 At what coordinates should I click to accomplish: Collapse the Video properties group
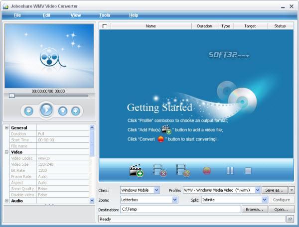click(x=6, y=152)
